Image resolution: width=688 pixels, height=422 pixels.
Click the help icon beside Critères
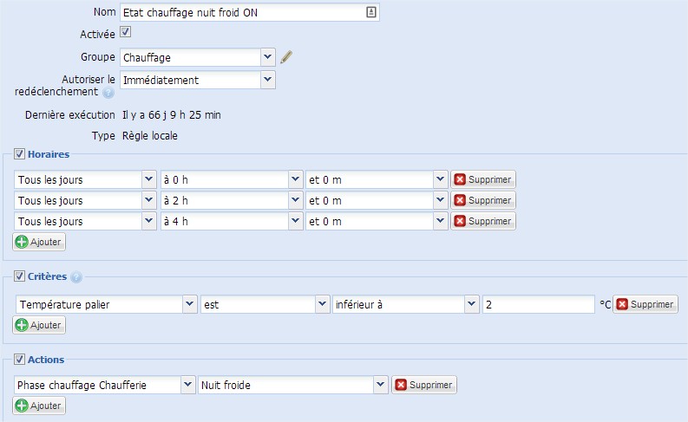point(76,278)
